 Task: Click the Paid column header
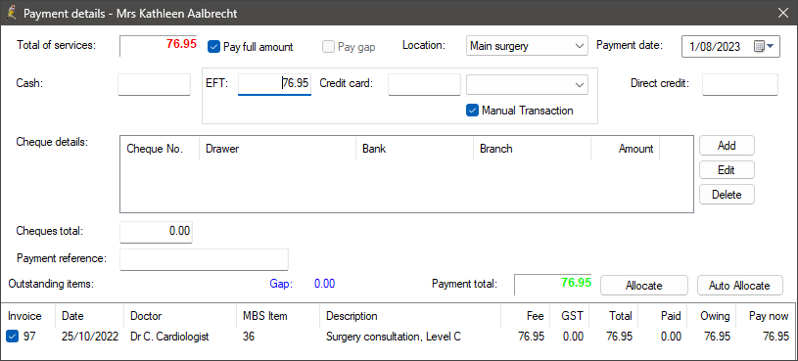click(x=662, y=316)
